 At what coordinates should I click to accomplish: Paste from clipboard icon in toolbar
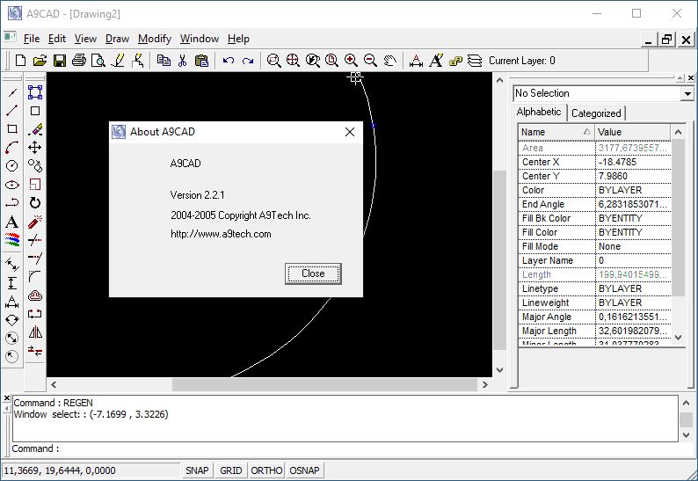201,60
